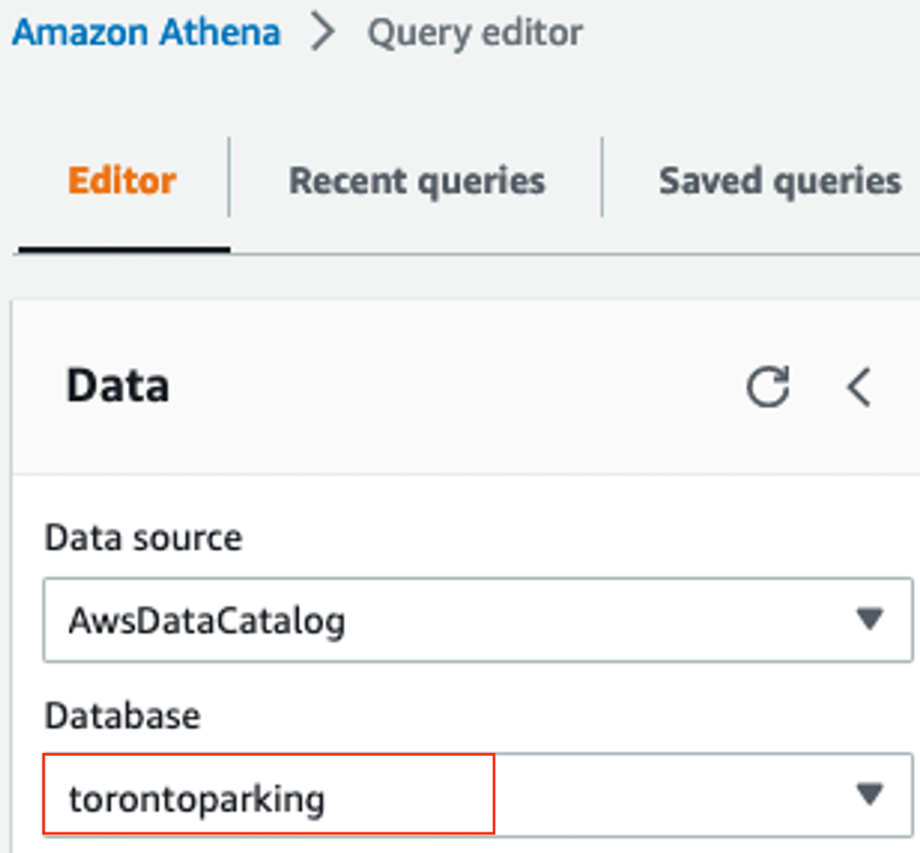This screenshot has width=920, height=853.
Task: Click the breadcrumb separator chevron icon
Action: click(x=324, y=32)
